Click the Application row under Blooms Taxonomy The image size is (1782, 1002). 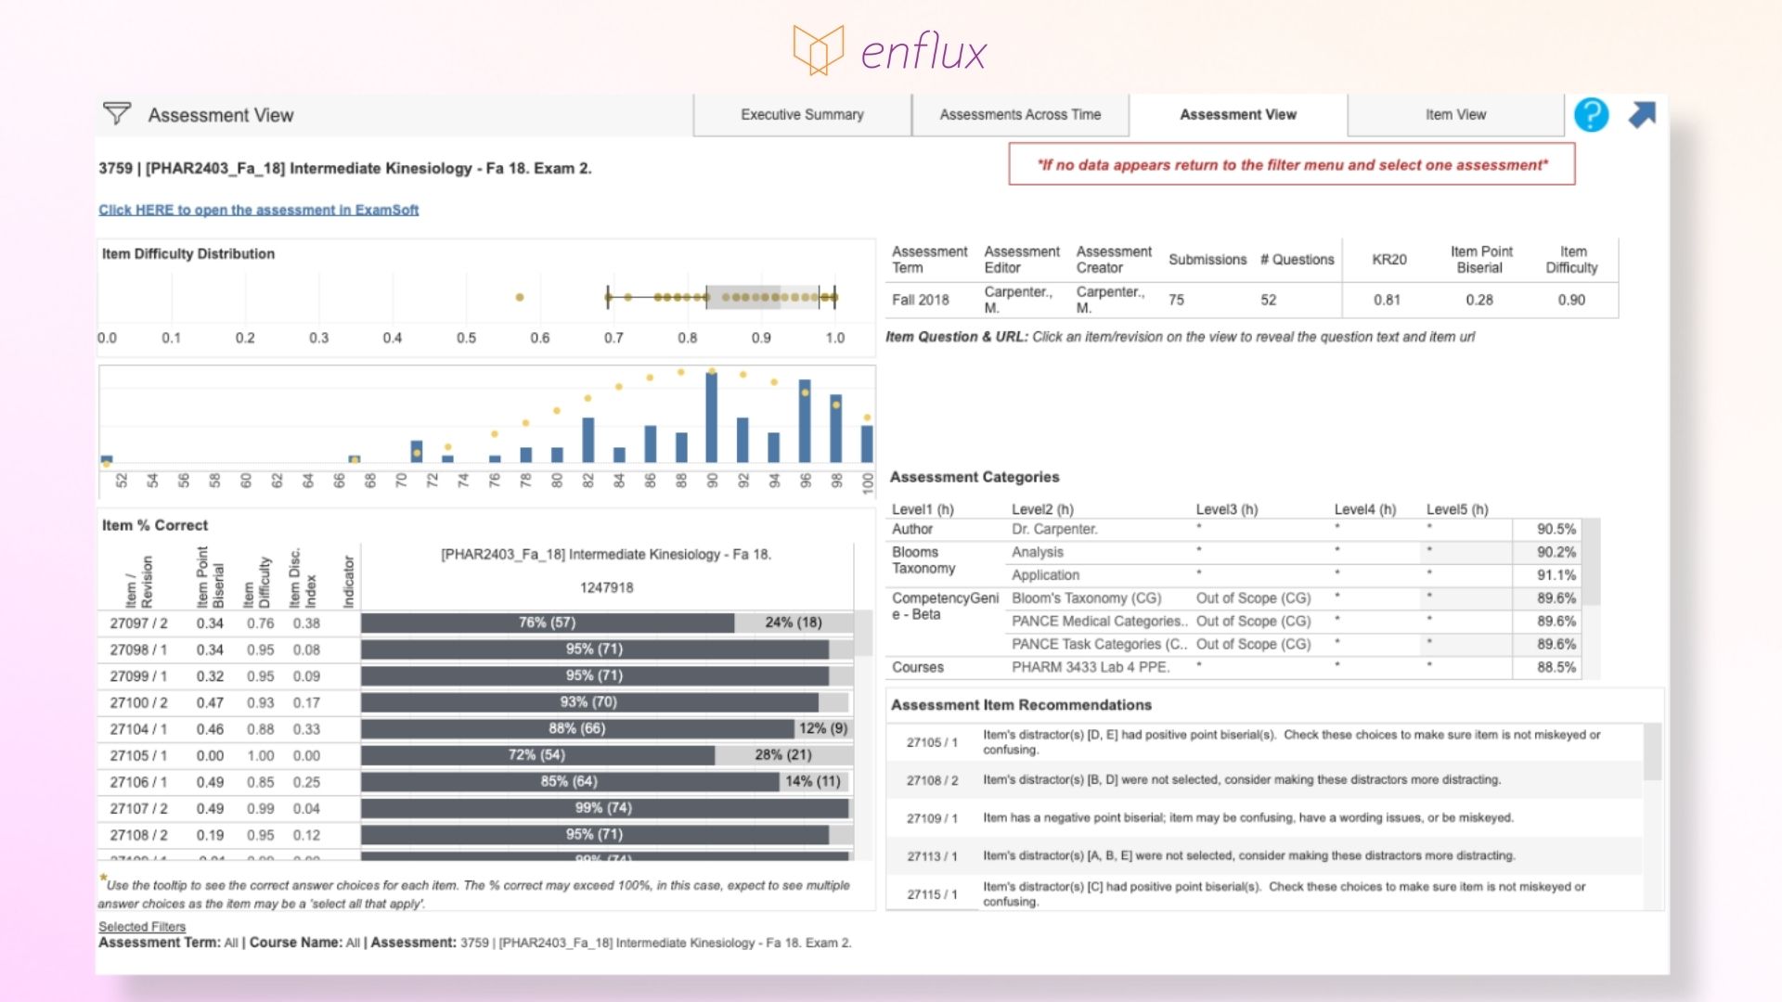click(x=1046, y=574)
